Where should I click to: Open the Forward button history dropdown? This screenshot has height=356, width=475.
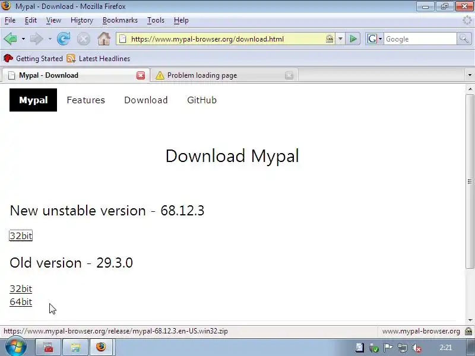[50, 39]
